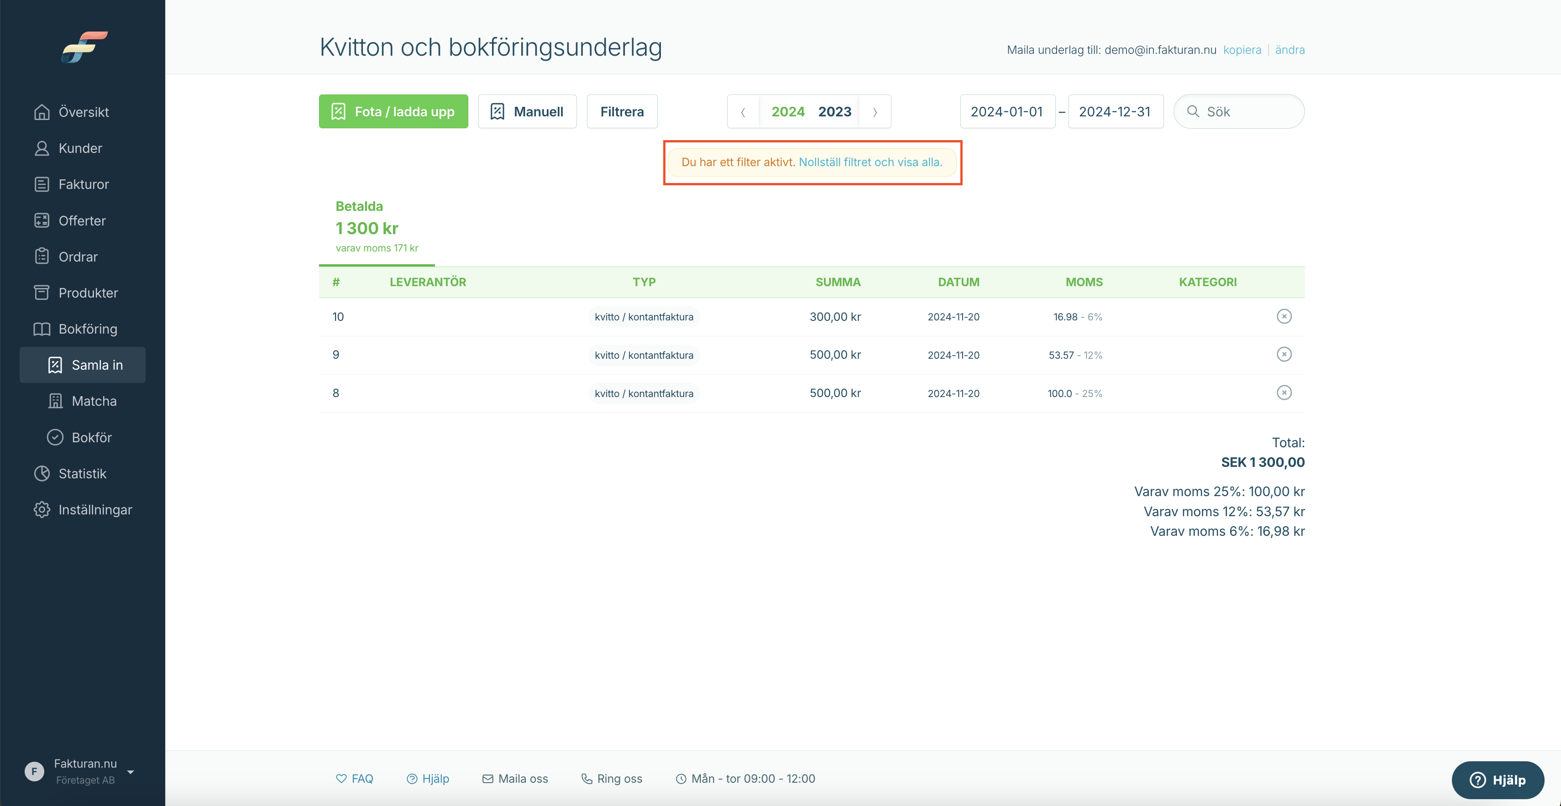Open Inställningar from the gear icon
Screen dimensions: 1561x806
[x=42, y=510]
